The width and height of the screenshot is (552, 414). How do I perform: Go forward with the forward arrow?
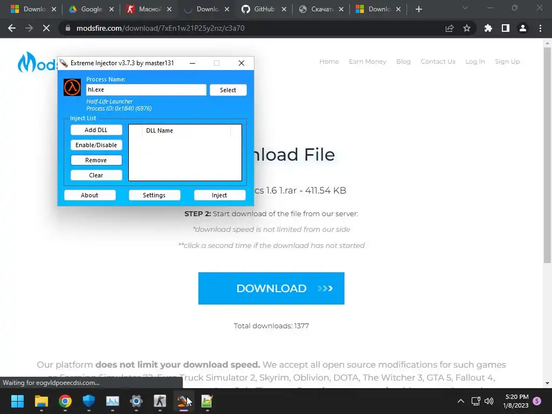[29, 28]
